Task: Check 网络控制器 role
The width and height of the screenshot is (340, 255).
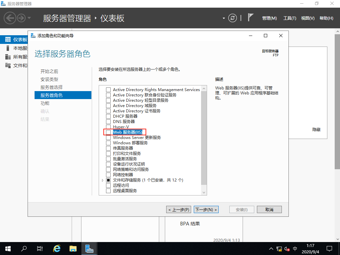Action: tap(108, 175)
